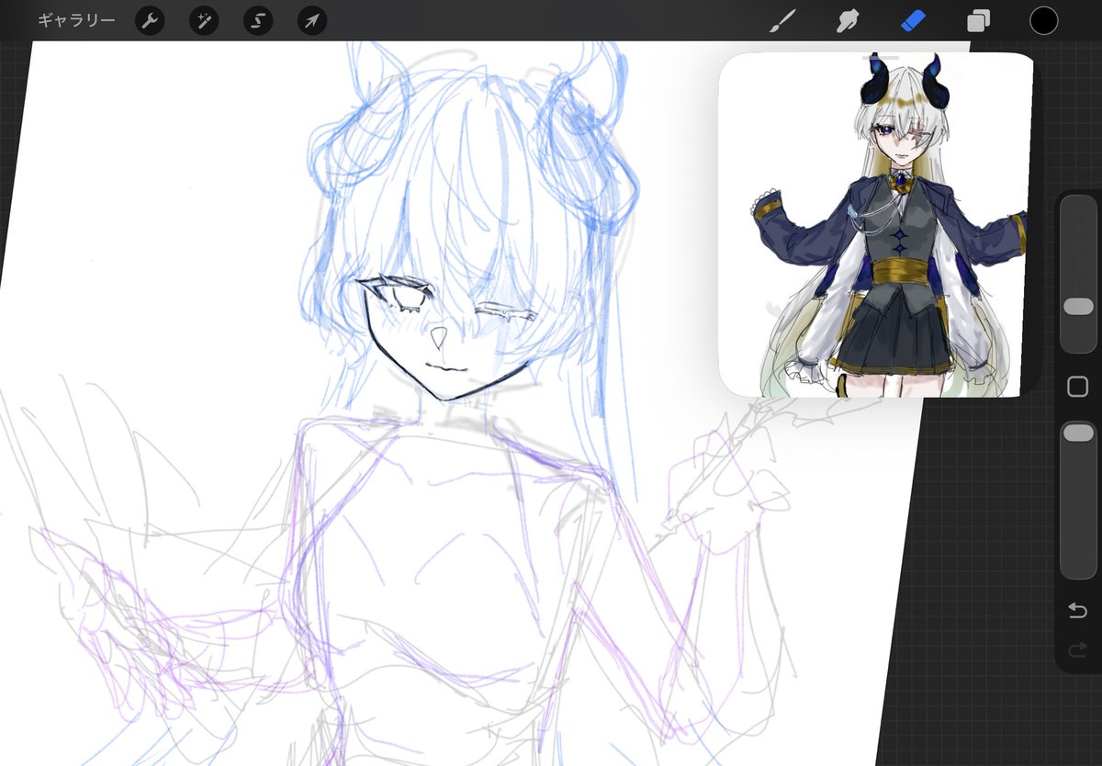Tap the highlighted blue Eraser tool
This screenshot has width=1102, height=766.
pyautogui.click(x=914, y=20)
